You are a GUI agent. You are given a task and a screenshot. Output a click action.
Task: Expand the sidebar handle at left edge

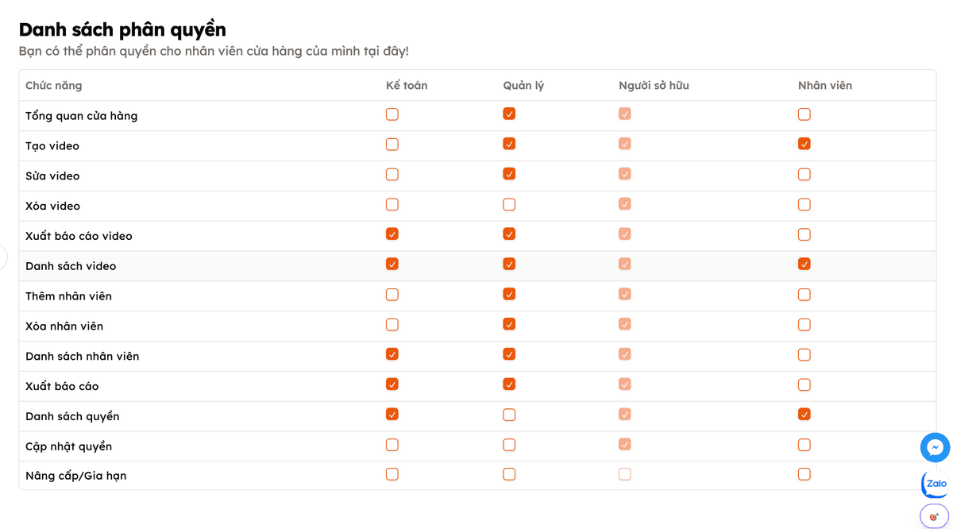(3, 258)
